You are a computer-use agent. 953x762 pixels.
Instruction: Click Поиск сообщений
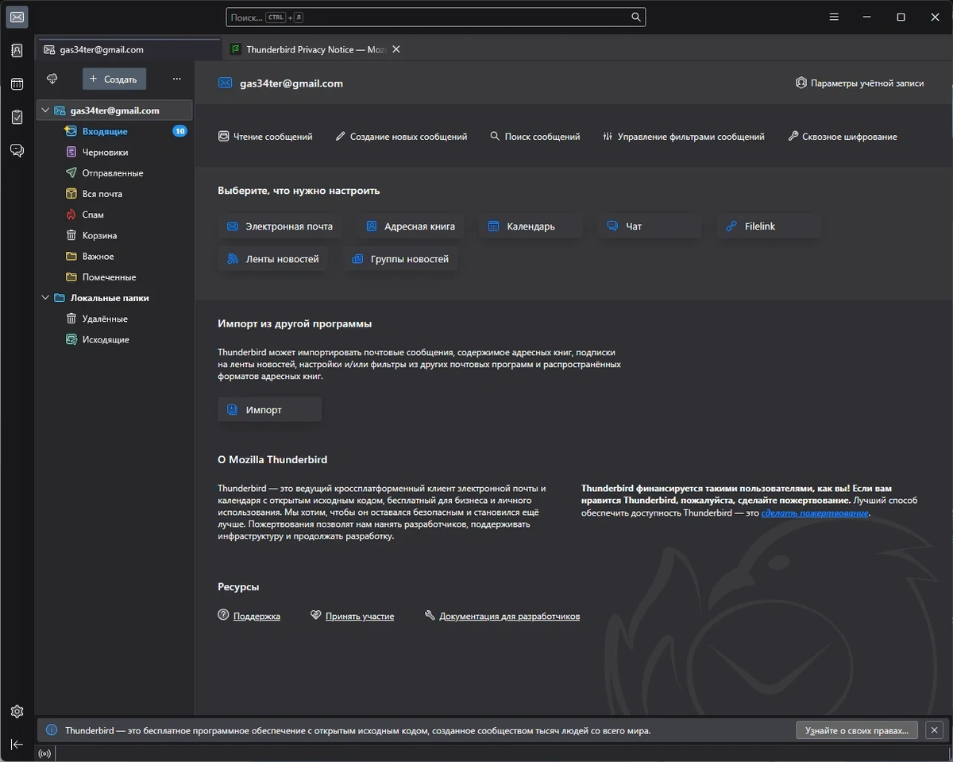click(535, 137)
